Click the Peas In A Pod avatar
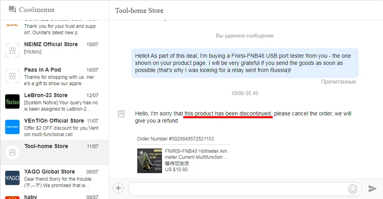The width and height of the screenshot is (383, 199). (12, 76)
